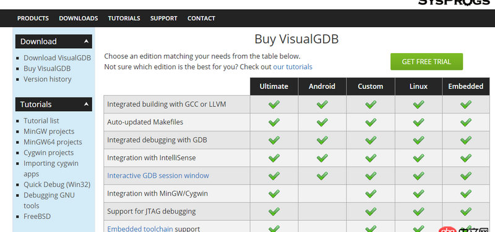
Task: Select the Linux edition column header
Action: point(418,86)
